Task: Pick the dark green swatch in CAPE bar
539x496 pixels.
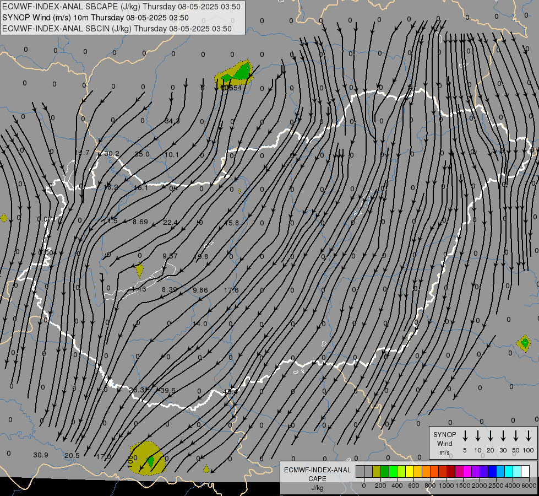Action: point(385,471)
